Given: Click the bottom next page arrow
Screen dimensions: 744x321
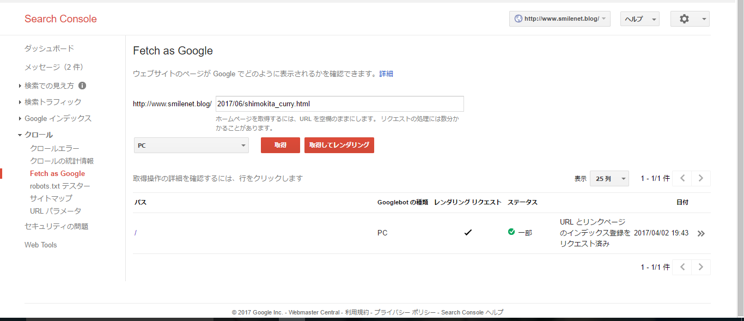Looking at the screenshot, I should pos(701,267).
